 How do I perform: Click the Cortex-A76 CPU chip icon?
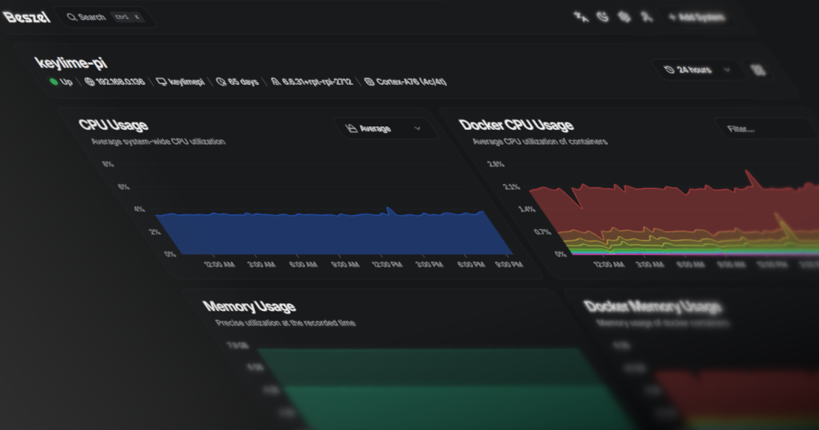(x=369, y=82)
